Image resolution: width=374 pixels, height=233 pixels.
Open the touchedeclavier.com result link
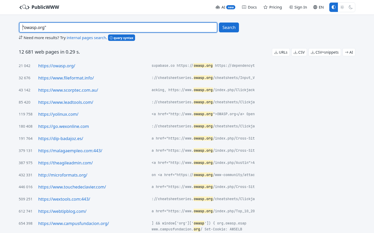pyautogui.click(x=72, y=187)
